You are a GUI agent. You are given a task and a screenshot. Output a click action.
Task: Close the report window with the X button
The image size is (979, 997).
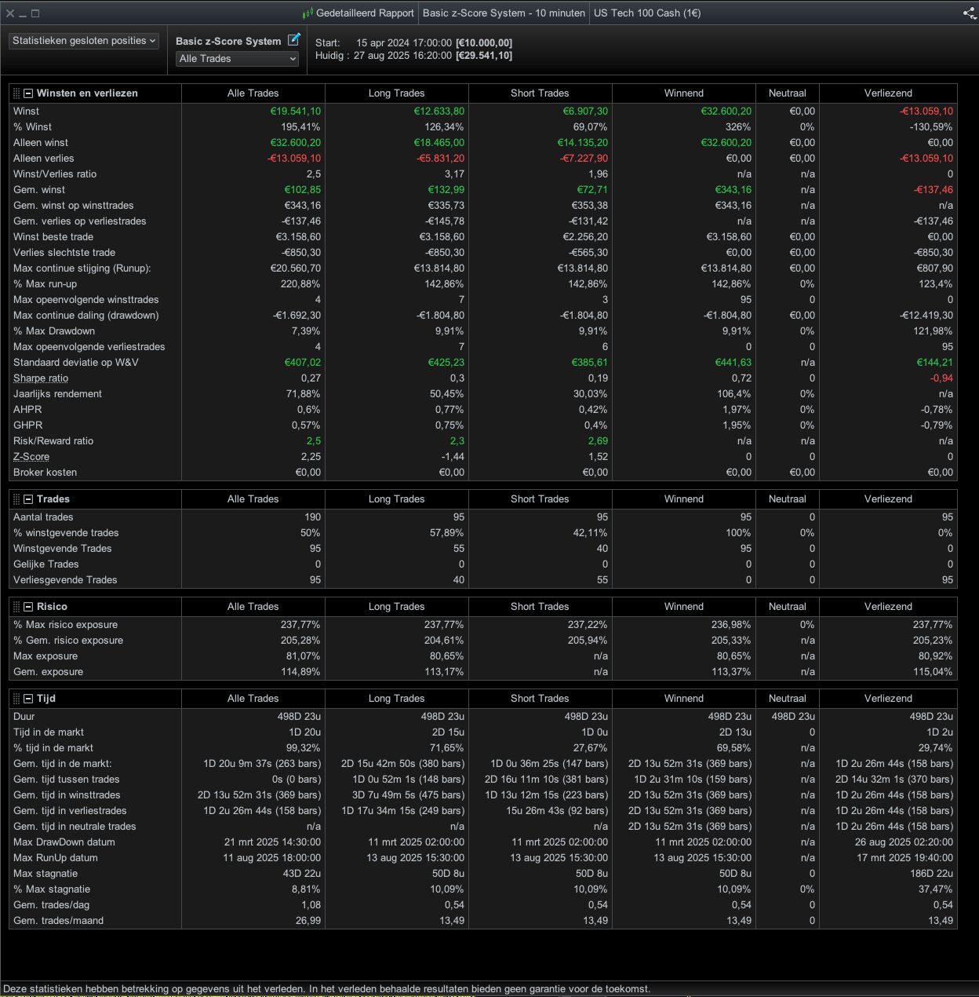click(10, 13)
